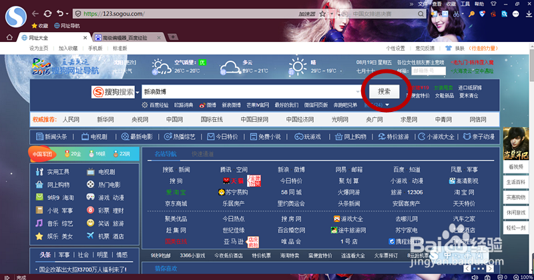Open the scissors screenshot tool

pos(456,14)
